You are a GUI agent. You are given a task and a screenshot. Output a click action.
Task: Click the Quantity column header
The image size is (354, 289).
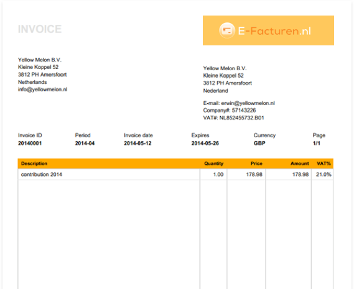tap(214, 163)
